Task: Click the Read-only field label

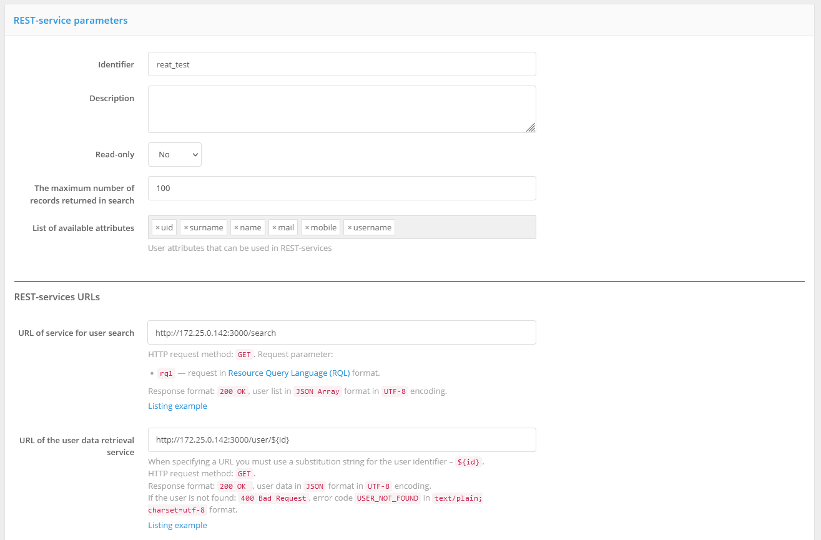Action: [114, 155]
